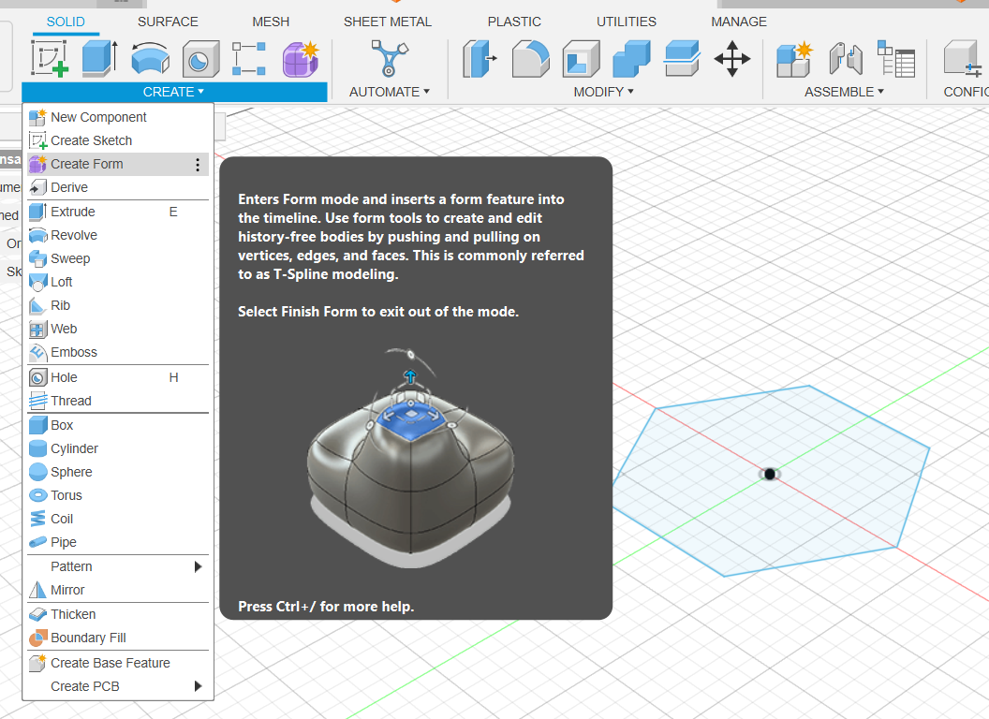This screenshot has height=719, width=989.
Task: Select Torus in the Create menu
Action: (x=118, y=495)
